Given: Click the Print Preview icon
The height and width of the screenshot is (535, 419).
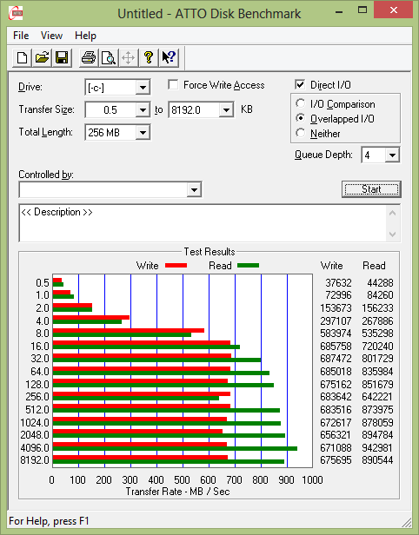Looking at the screenshot, I should tap(109, 57).
